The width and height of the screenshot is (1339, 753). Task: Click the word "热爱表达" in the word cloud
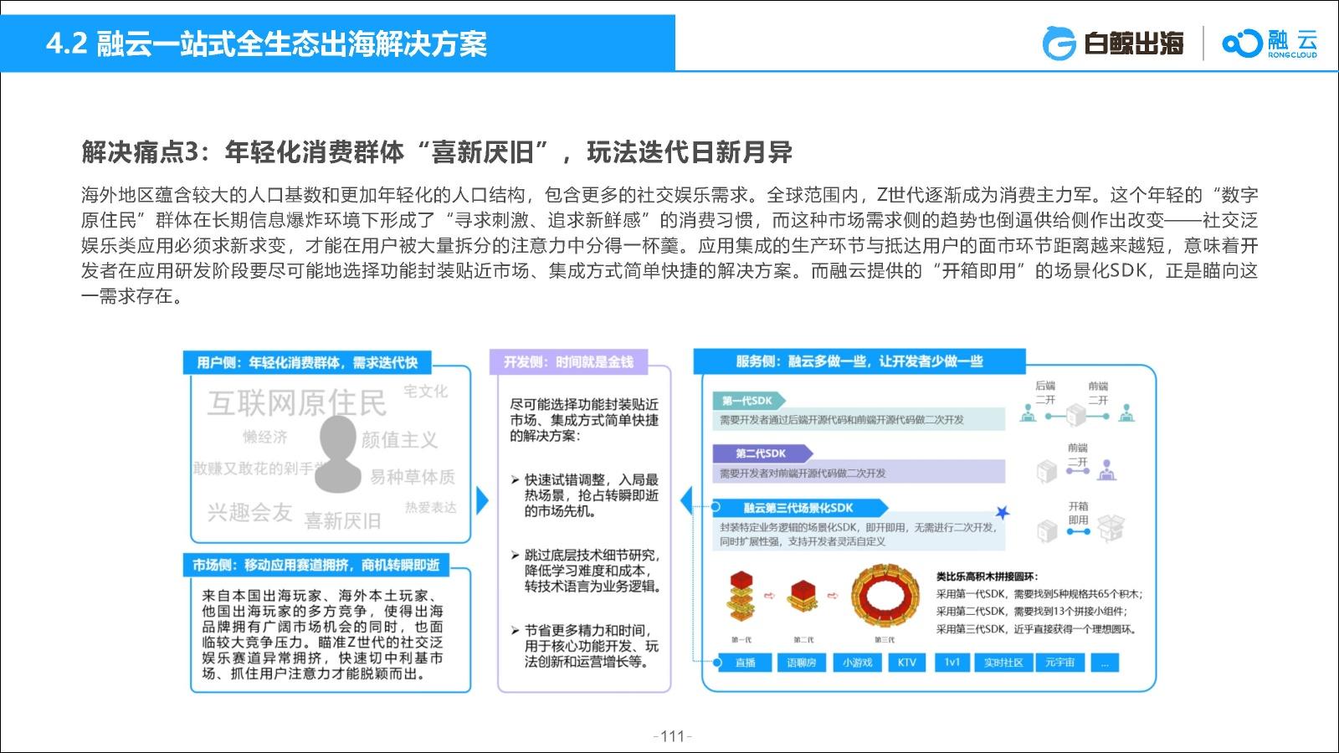coord(431,508)
